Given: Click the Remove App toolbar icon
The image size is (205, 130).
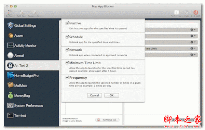Looking at the screenshot, I should (34, 12).
